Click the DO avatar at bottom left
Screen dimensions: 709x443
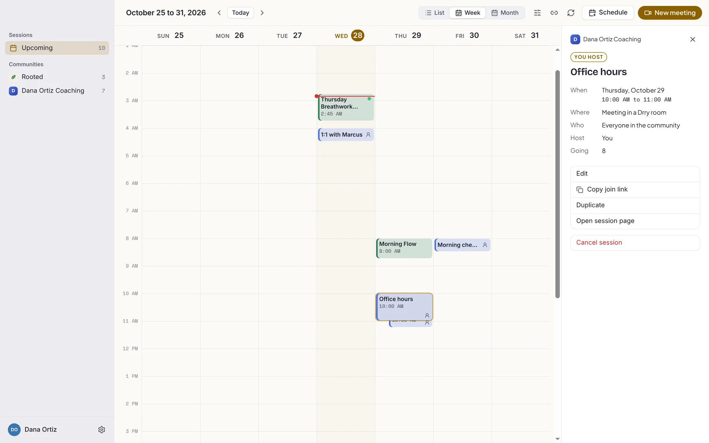[x=14, y=429]
